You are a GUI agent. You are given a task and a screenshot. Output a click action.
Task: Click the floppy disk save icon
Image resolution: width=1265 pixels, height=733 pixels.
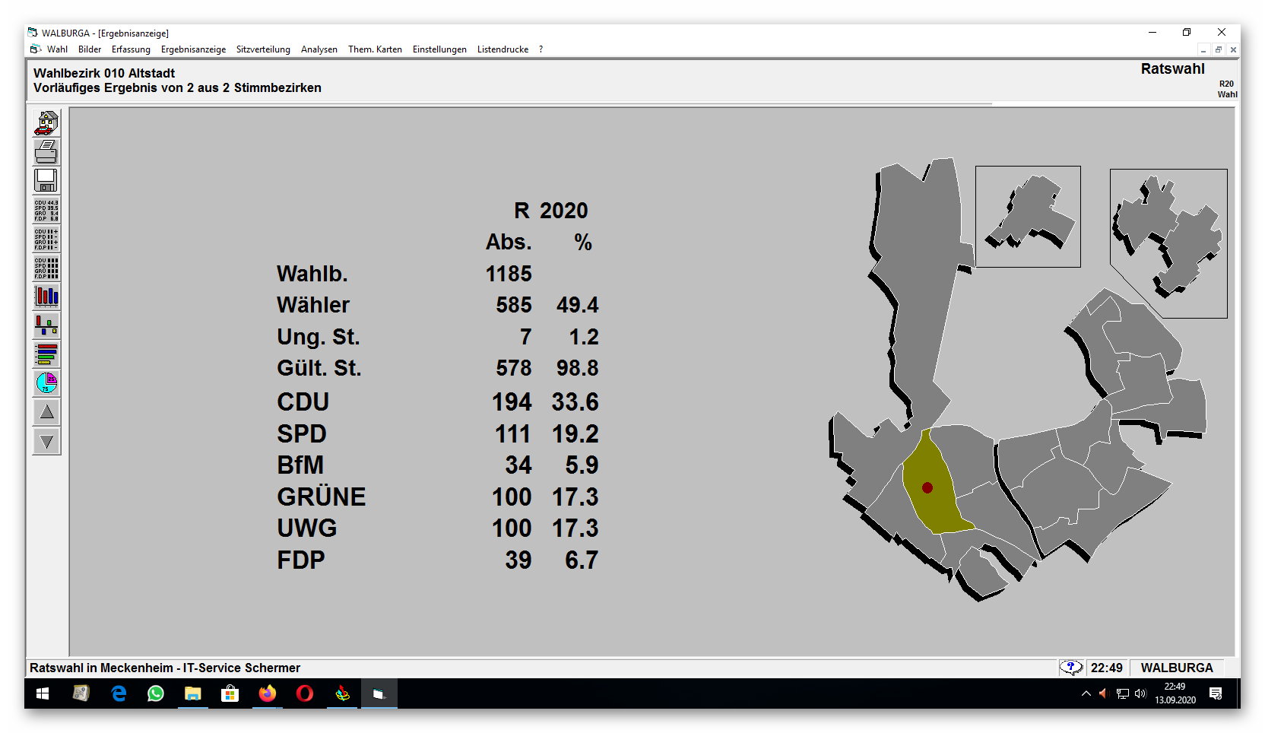tap(46, 181)
